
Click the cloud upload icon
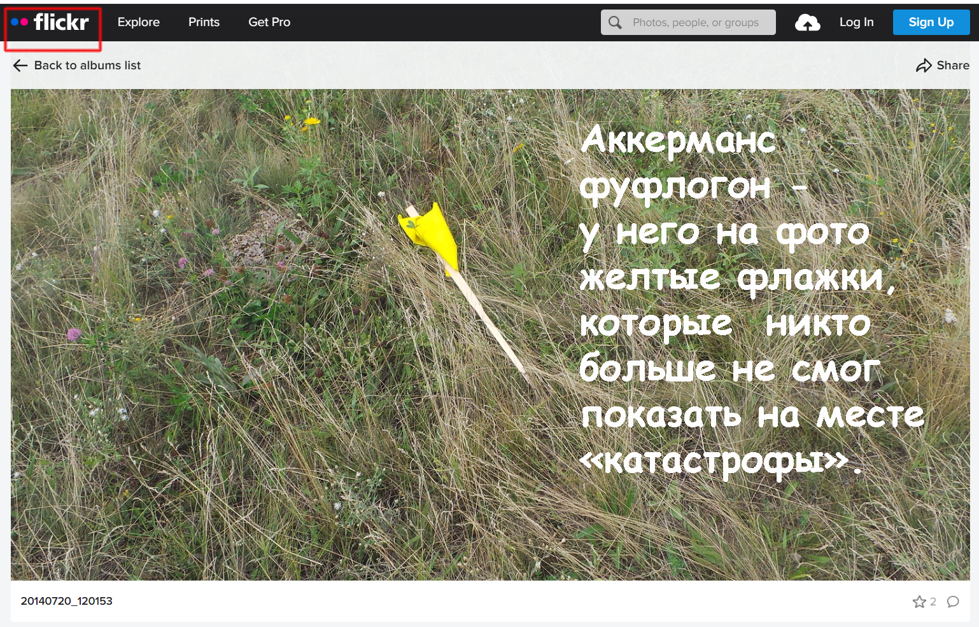[808, 23]
